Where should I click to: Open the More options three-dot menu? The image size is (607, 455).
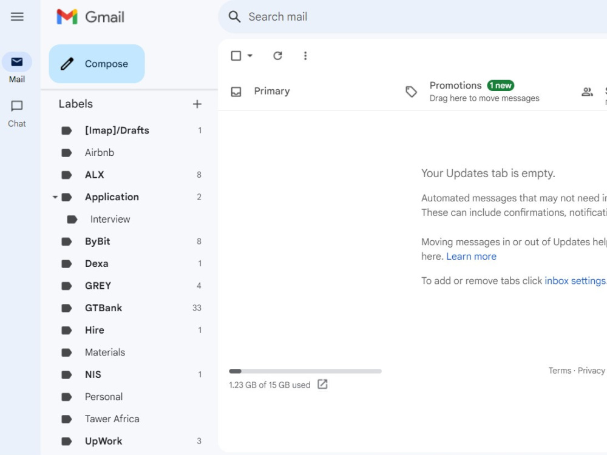point(305,56)
